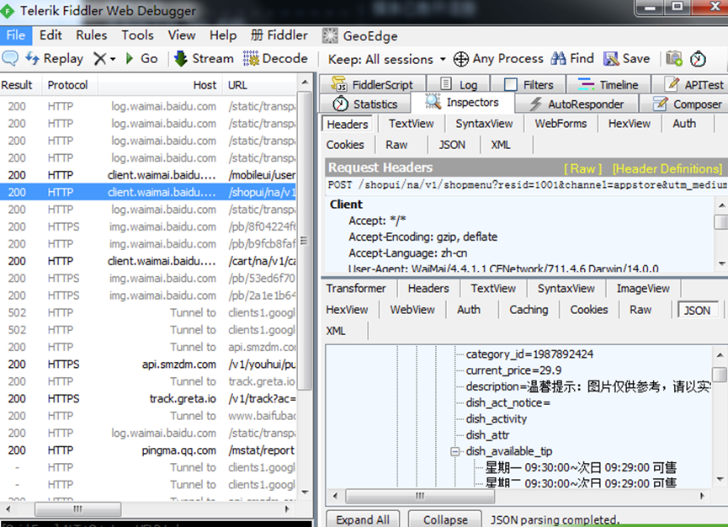The height and width of the screenshot is (527, 728).
Task: Select Accept-Language: zh-cn header
Action: [407, 253]
